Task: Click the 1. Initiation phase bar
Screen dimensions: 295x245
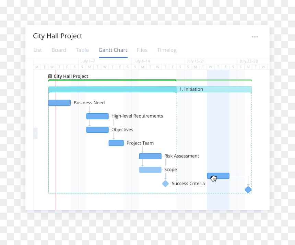Action: pos(150,89)
